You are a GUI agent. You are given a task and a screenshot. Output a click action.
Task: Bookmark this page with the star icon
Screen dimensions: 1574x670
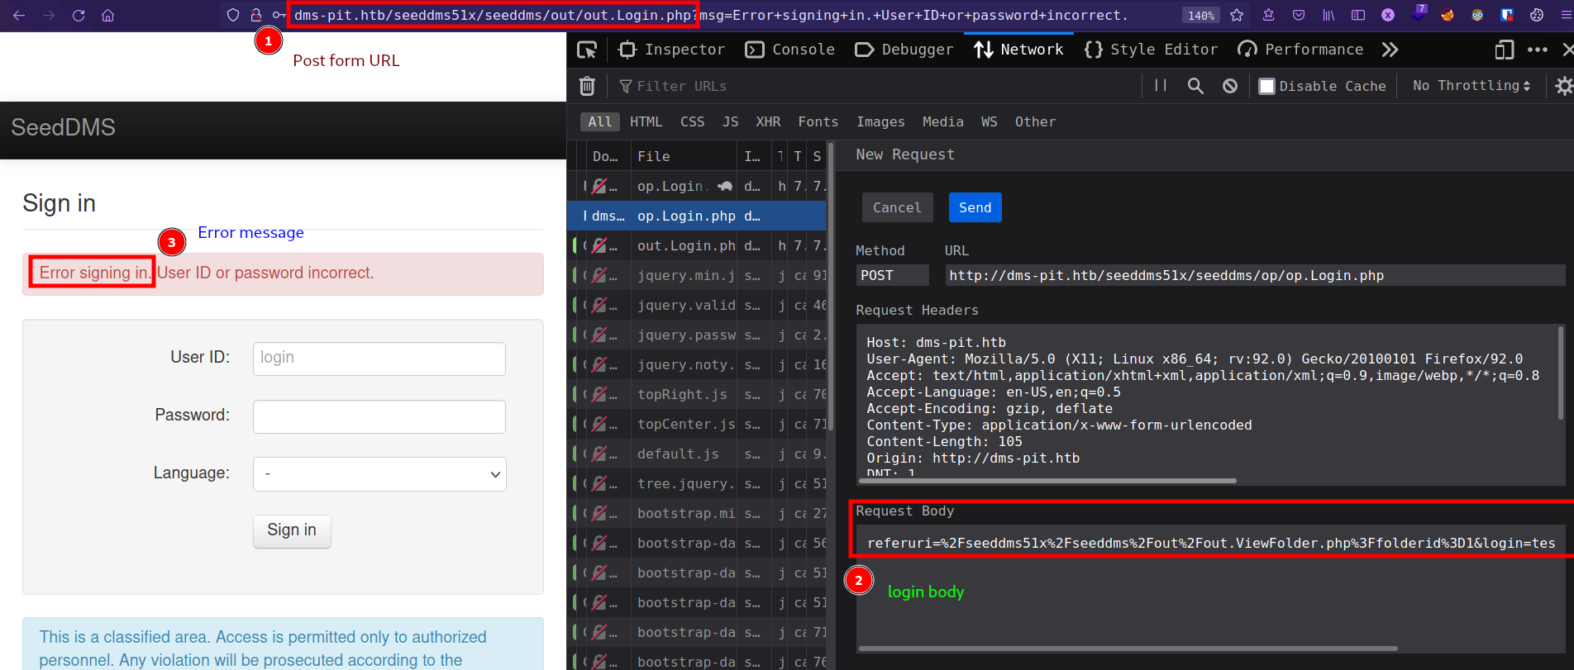click(1237, 15)
